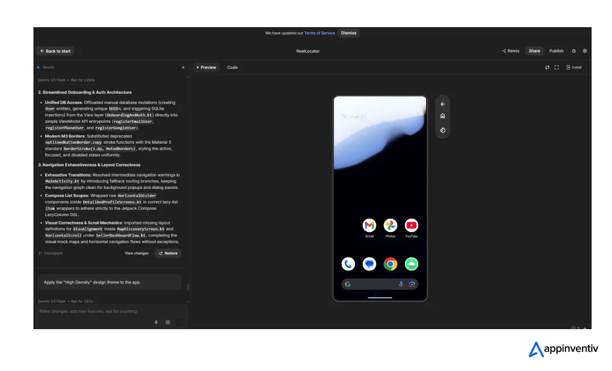Click the Compose List Scopes bullet
The image size is (612, 371).
pos(112,205)
